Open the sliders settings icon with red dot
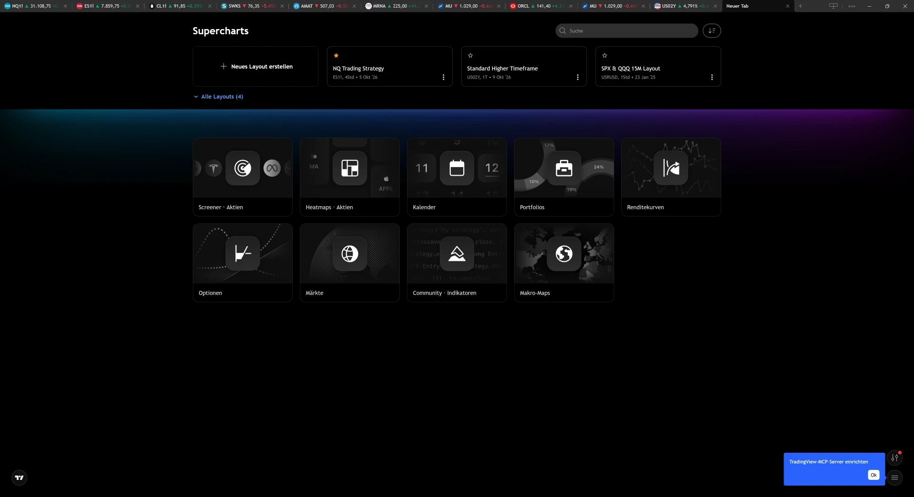The image size is (914, 497). tap(895, 458)
